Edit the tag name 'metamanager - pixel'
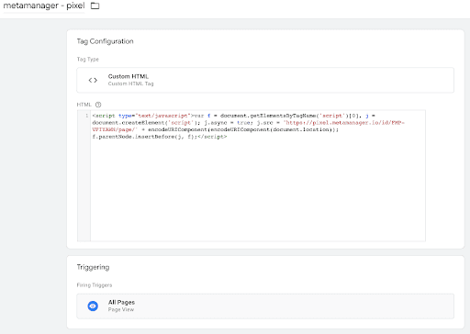This screenshot has width=470, height=334. click(44, 6)
